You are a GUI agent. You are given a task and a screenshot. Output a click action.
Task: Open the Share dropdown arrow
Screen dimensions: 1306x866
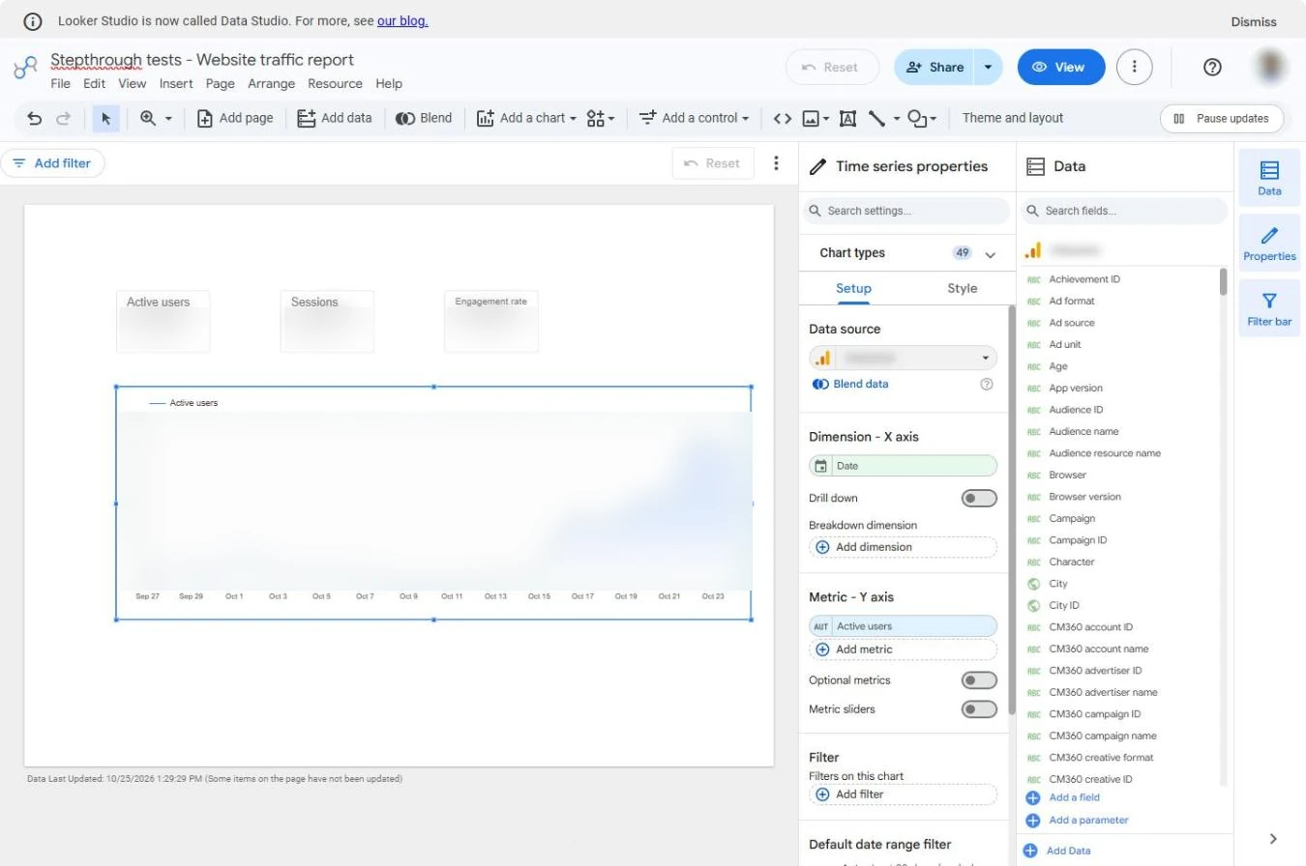click(988, 67)
